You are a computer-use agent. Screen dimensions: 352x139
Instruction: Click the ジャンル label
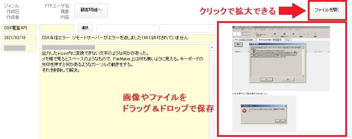11,6
